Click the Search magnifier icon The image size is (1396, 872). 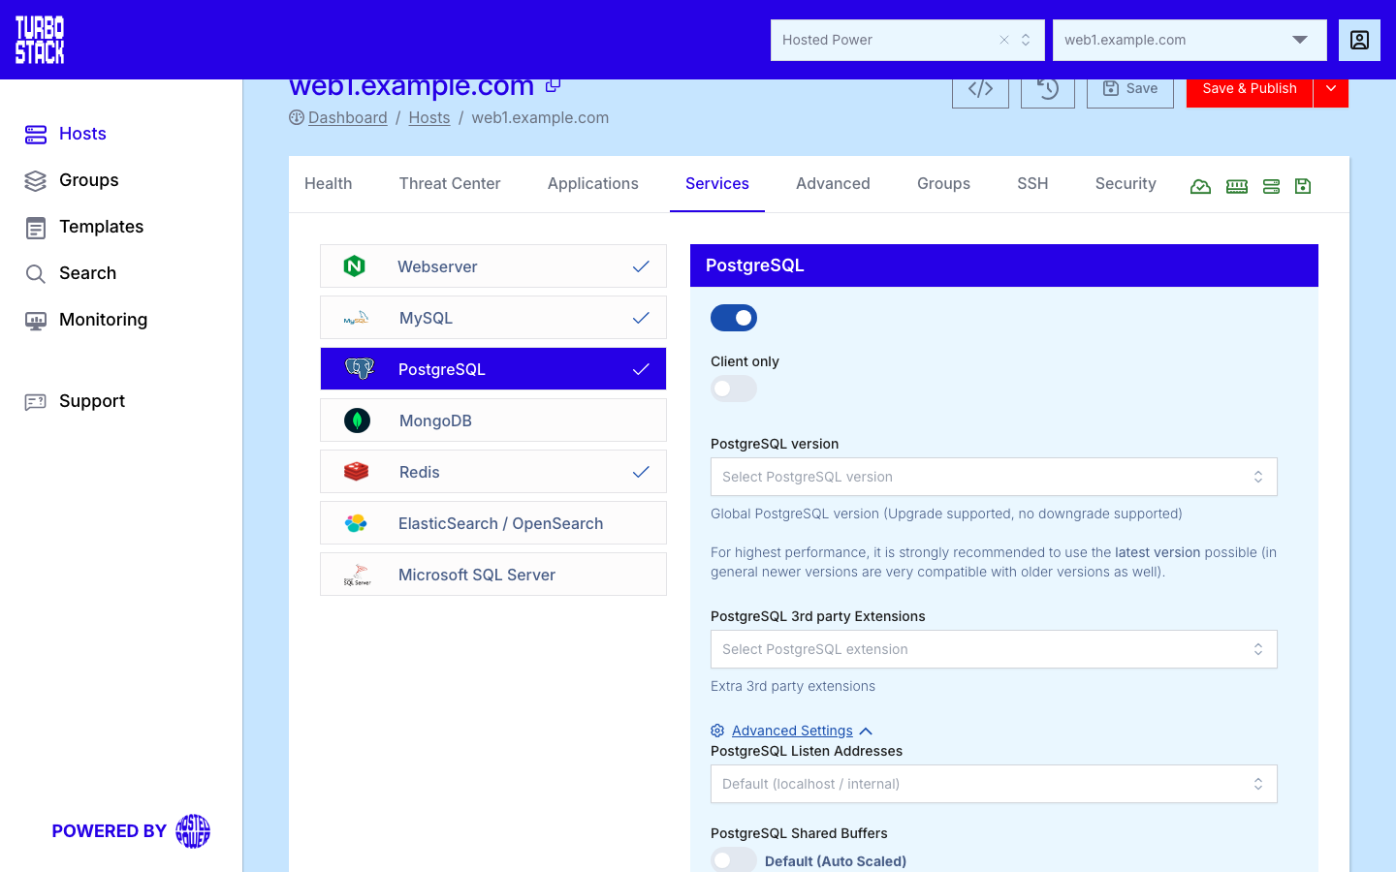[x=36, y=274]
